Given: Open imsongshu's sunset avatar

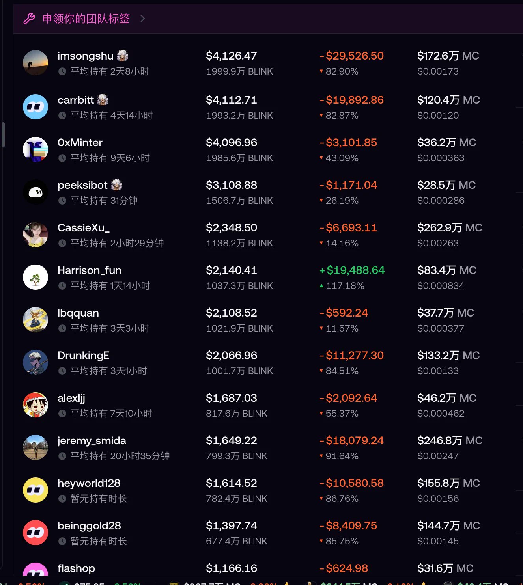Looking at the screenshot, I should (x=35, y=63).
